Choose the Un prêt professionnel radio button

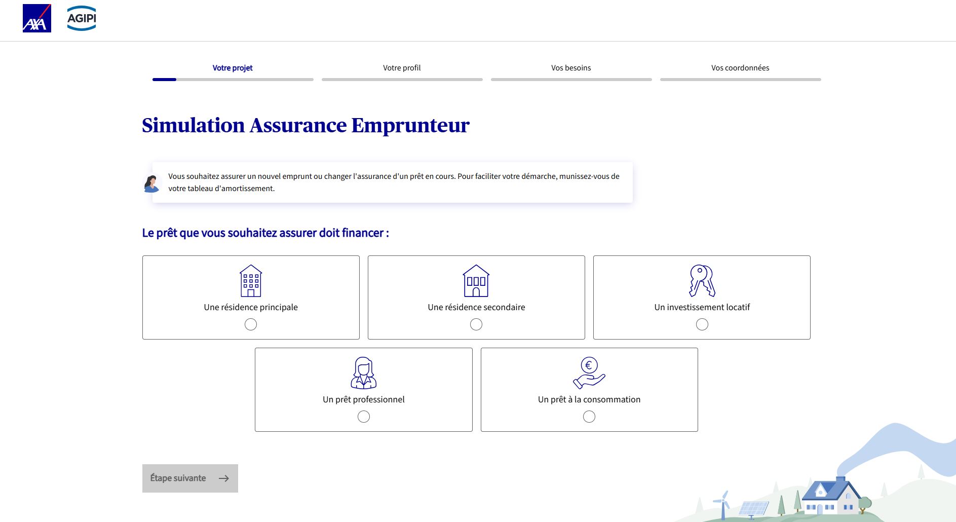[x=364, y=417]
